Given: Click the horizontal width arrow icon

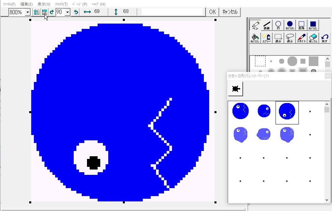Looking at the screenshot, I should tap(87, 12).
